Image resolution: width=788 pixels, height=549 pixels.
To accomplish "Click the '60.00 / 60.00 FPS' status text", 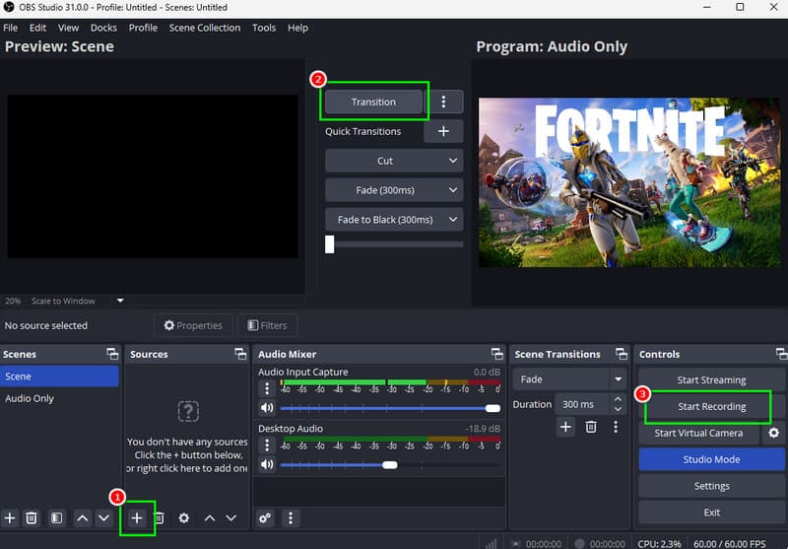I will [x=730, y=543].
